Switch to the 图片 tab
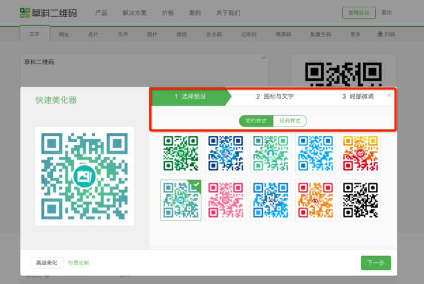The height and width of the screenshot is (284, 424). 152,34
